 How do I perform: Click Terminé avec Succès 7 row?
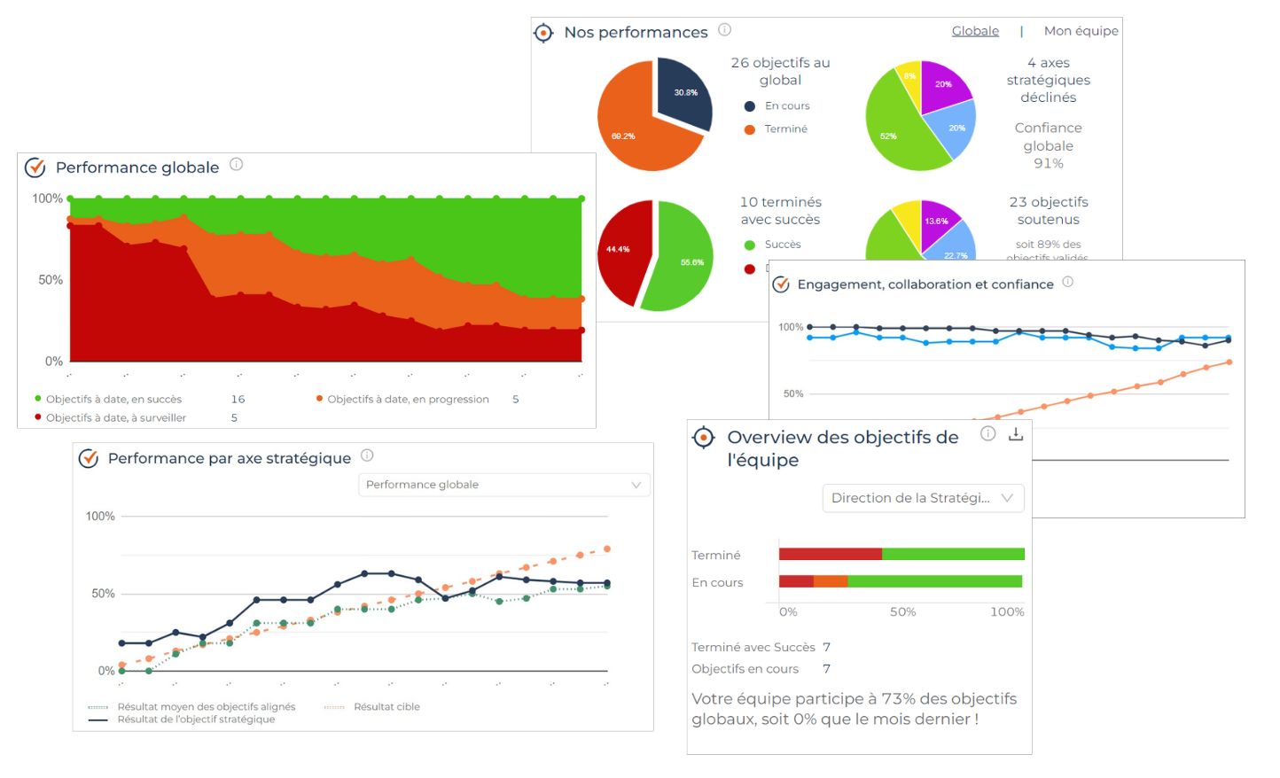pos(761,648)
